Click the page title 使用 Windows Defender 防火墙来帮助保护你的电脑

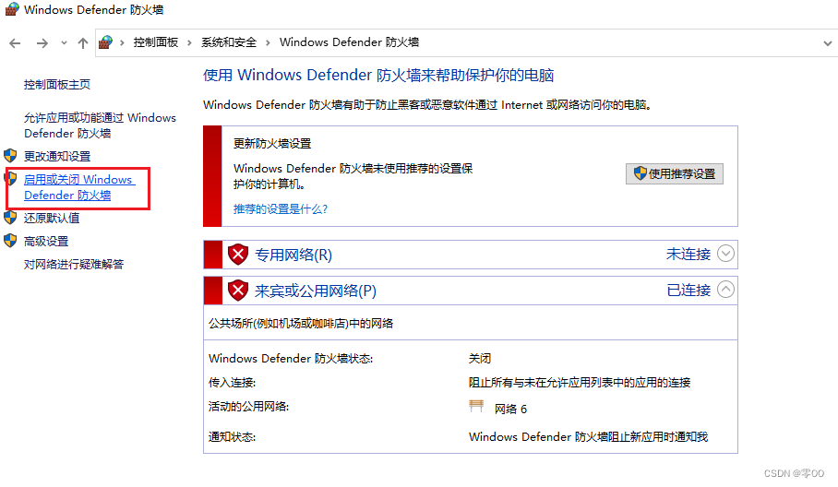pyautogui.click(x=378, y=76)
